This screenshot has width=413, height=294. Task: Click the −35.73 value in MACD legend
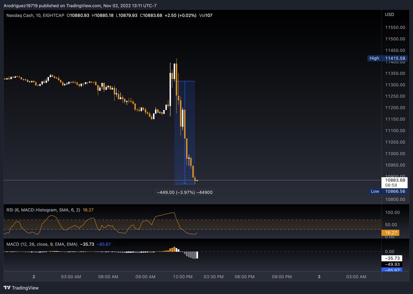tap(87, 244)
